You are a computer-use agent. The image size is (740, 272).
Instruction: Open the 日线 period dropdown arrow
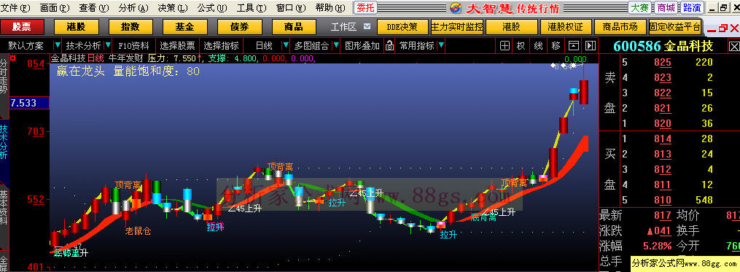[x=285, y=46]
